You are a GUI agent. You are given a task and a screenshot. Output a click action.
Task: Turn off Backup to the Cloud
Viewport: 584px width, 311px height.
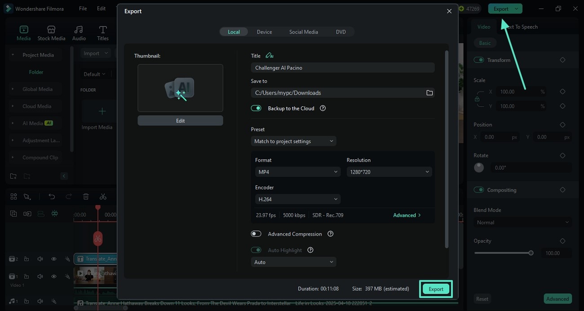pyautogui.click(x=256, y=108)
